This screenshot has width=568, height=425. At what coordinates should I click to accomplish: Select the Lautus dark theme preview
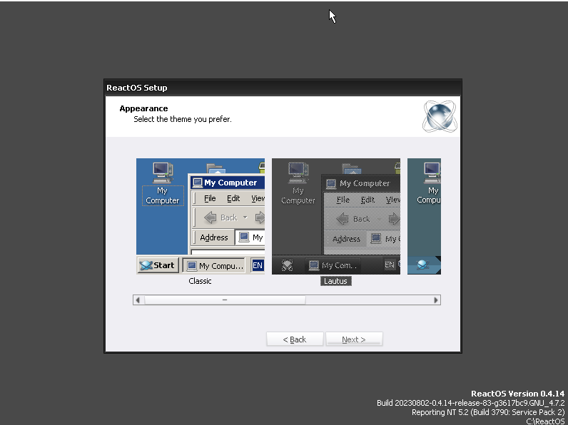click(336, 216)
